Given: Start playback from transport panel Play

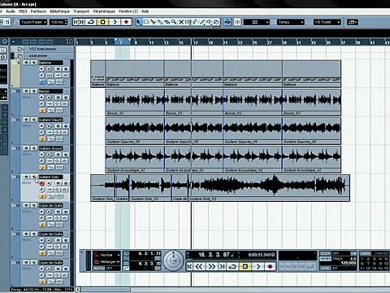Looking at the screenshot, I should click(x=258, y=266).
